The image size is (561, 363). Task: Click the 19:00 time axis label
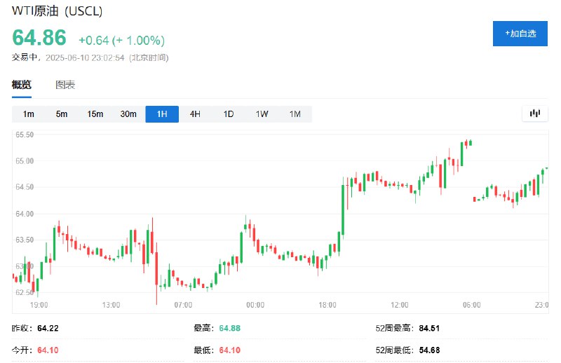coord(39,305)
